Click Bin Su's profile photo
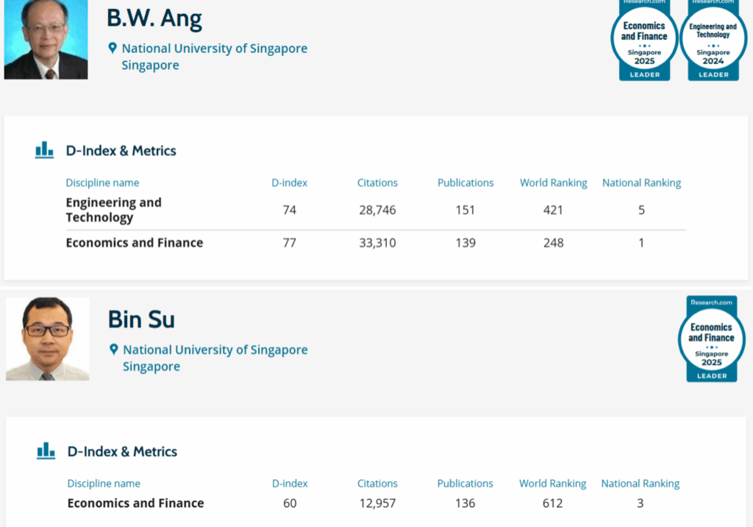Image resolution: width=753 pixels, height=527 pixels. tap(48, 339)
